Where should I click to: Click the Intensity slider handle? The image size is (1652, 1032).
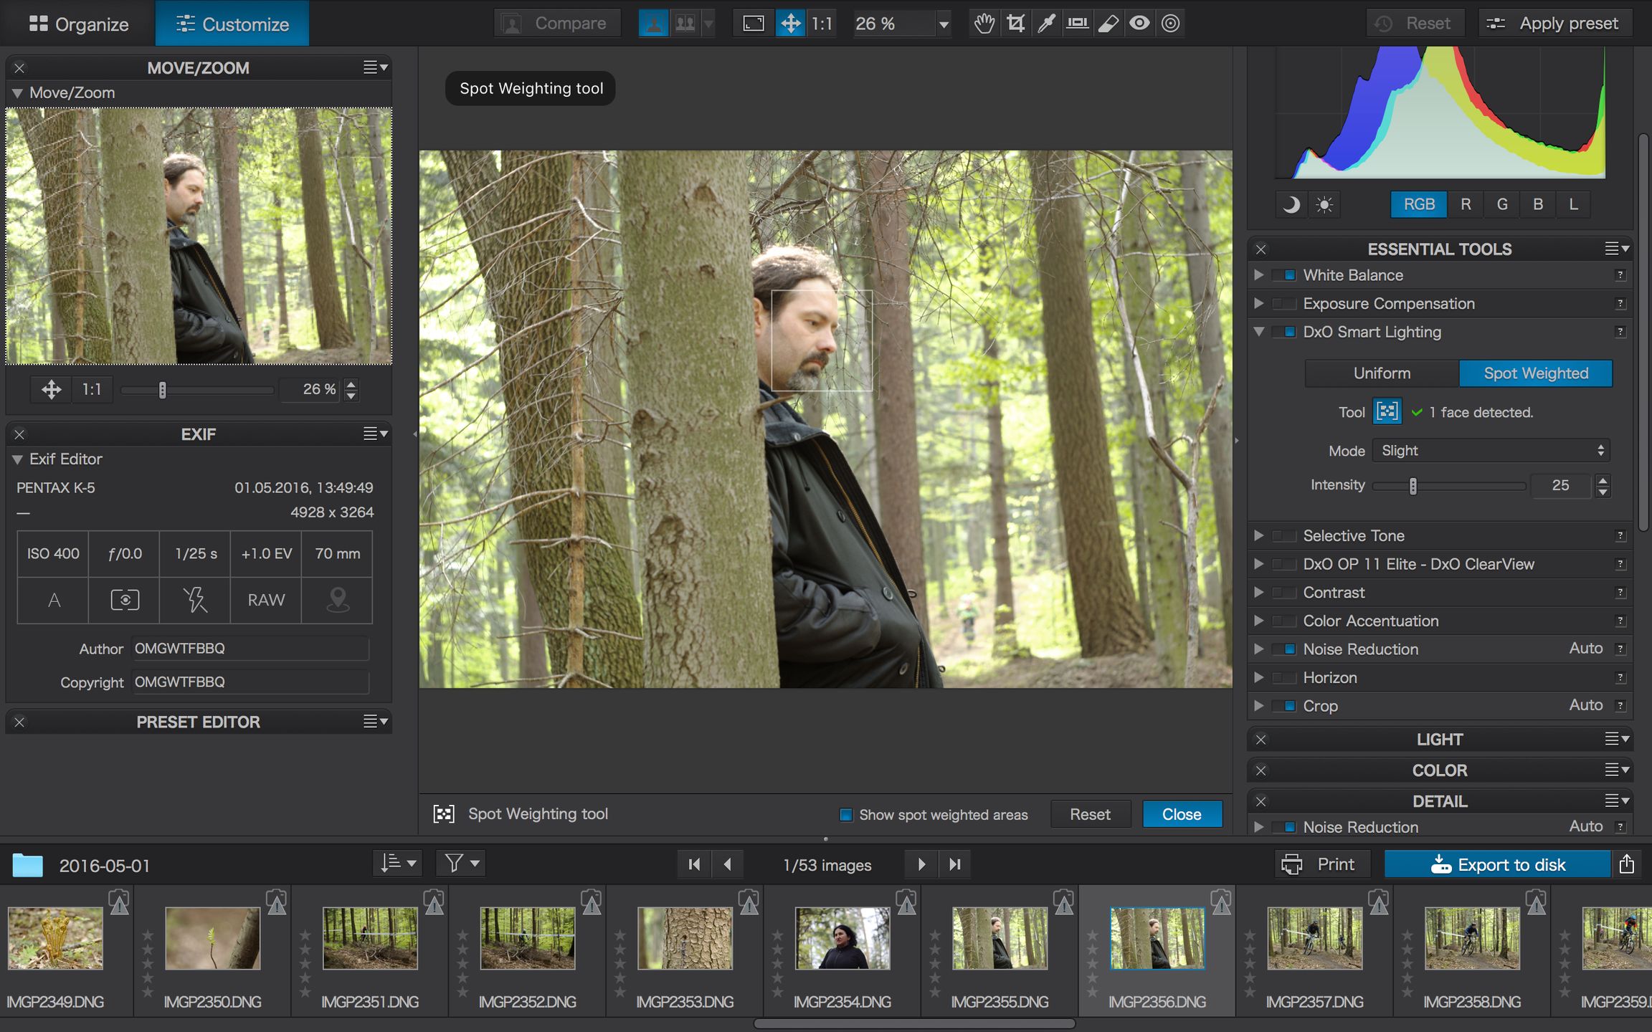[x=1413, y=487]
